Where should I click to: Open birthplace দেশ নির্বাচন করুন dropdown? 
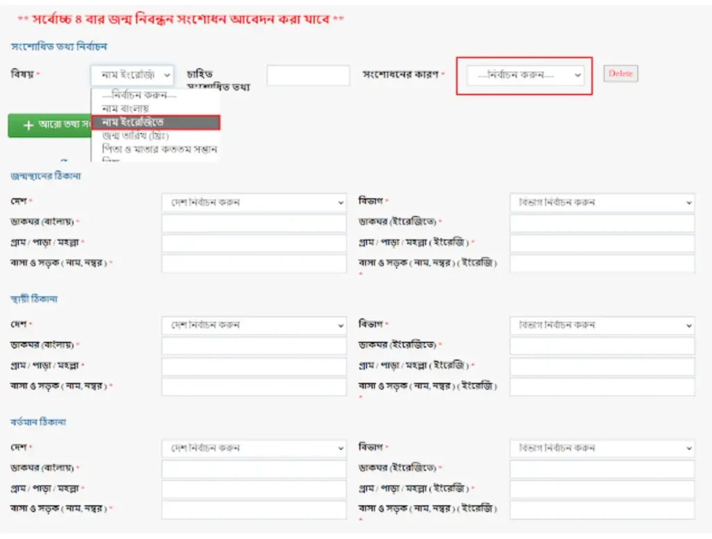point(254,202)
